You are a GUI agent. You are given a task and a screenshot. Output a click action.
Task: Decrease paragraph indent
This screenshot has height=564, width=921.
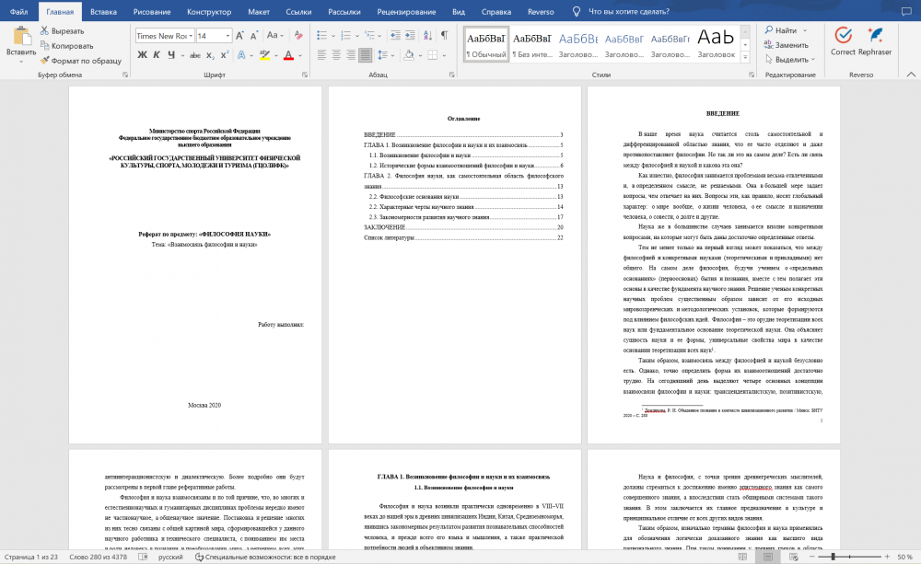pyautogui.click(x=395, y=36)
